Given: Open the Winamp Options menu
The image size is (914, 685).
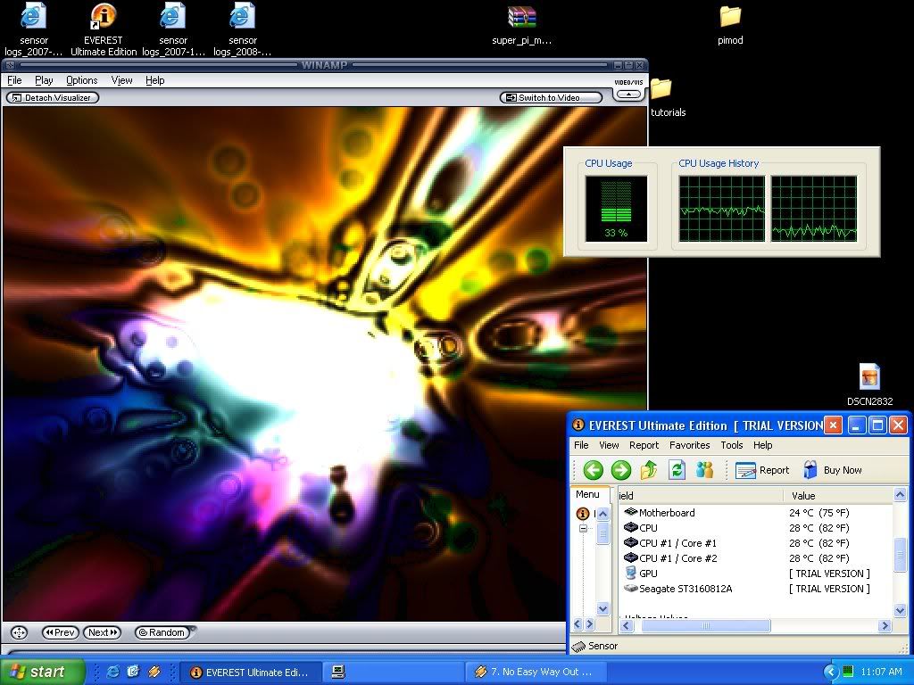Looking at the screenshot, I should coord(81,80).
